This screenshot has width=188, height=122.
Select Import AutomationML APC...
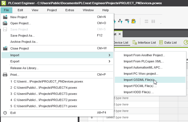click(150, 67)
